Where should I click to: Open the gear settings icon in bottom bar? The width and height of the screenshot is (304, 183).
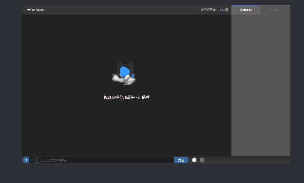[202, 160]
